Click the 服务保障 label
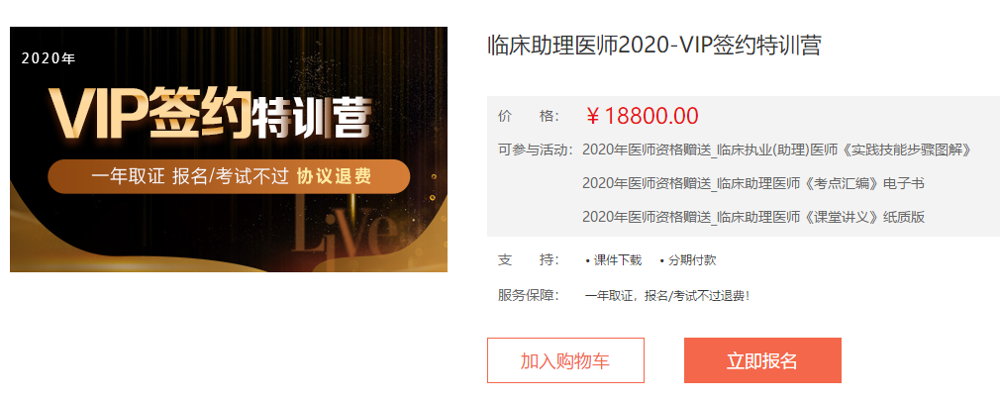The image size is (1000, 400). coord(529,296)
